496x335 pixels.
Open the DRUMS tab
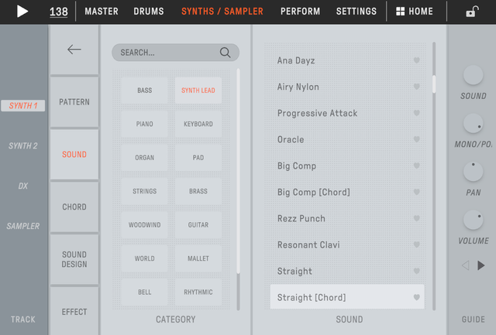pos(149,12)
